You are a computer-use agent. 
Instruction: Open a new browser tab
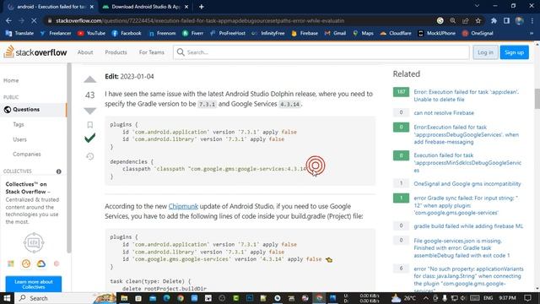tap(202, 7)
